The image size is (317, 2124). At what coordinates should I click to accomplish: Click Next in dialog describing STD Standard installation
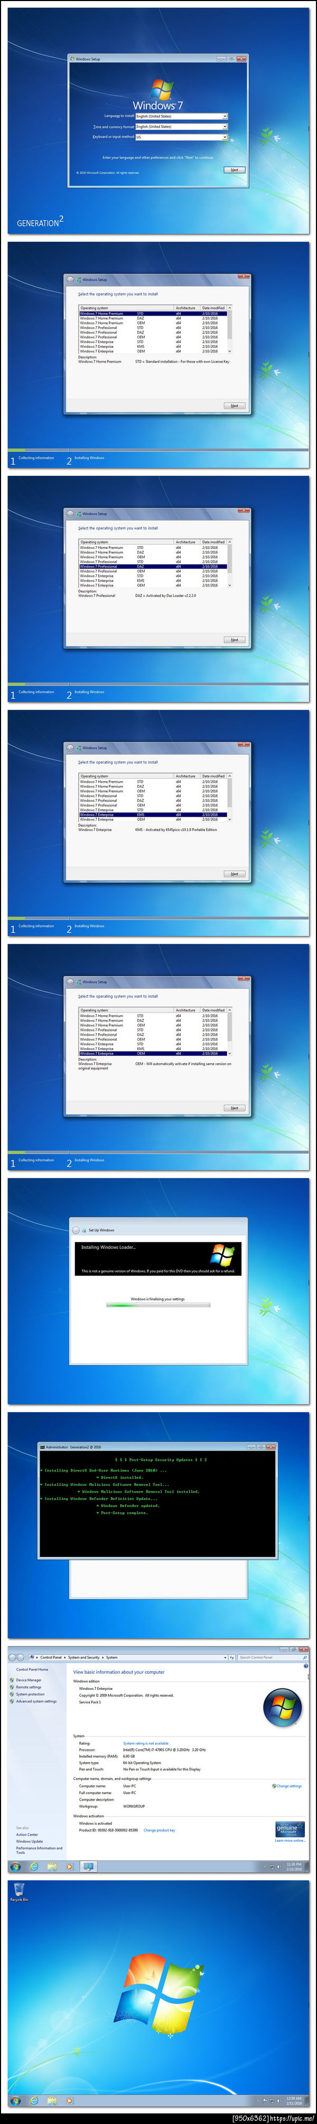click(234, 405)
